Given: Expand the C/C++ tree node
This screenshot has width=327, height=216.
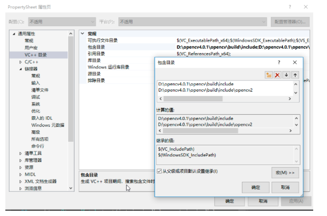Looking at the screenshot, I should (x=20, y=62).
